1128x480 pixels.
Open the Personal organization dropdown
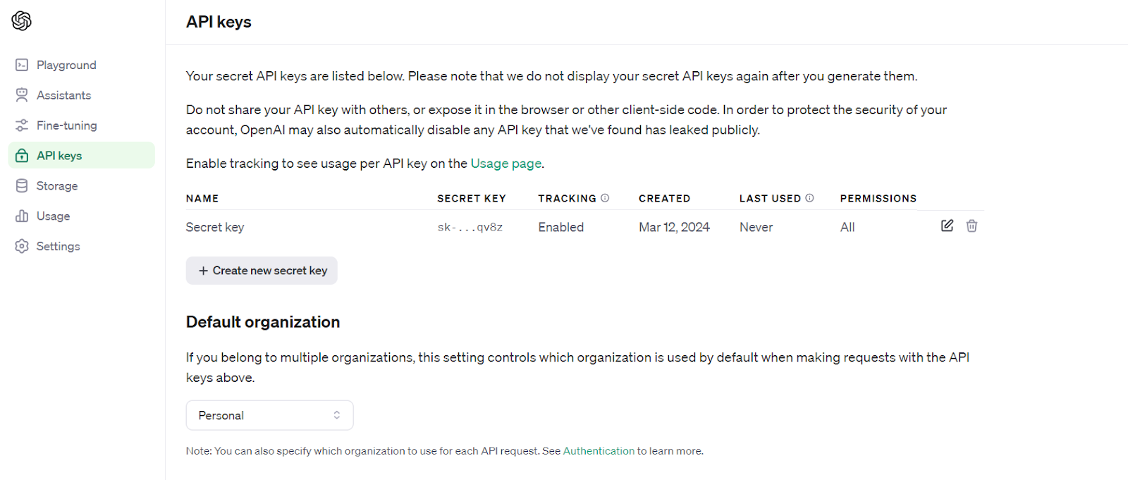point(269,415)
